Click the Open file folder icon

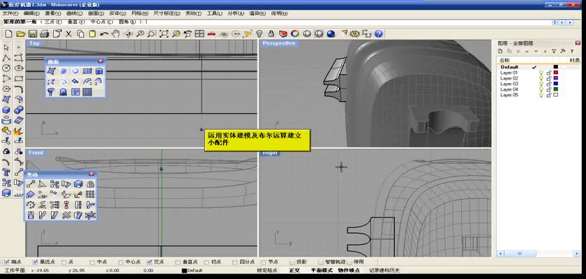[20, 33]
